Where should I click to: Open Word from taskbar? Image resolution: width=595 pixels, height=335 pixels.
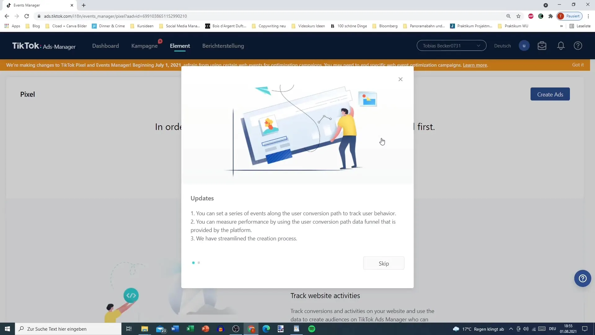175,329
